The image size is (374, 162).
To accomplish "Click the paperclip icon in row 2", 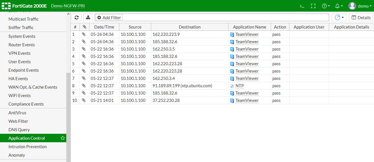I will point(83,41).
